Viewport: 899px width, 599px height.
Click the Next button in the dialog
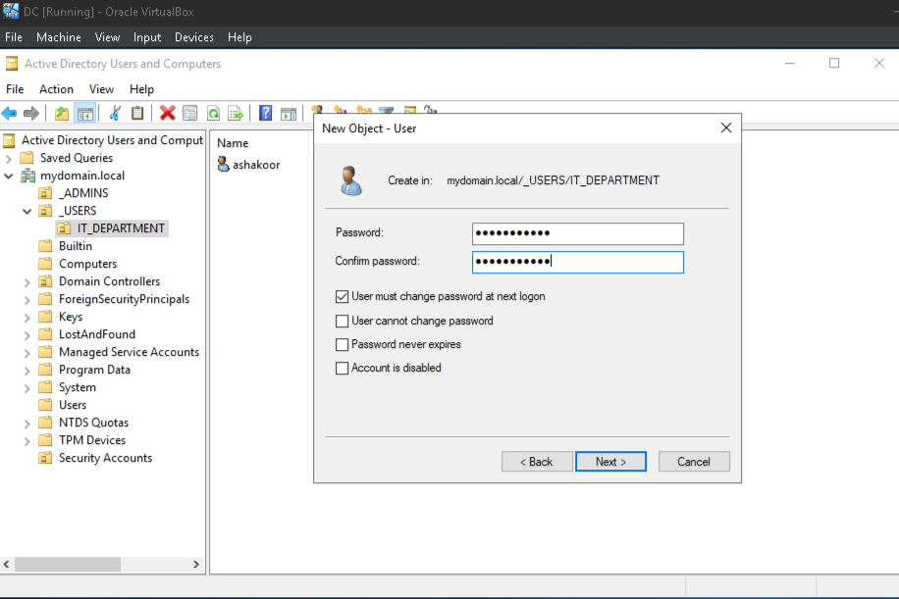[x=610, y=462]
